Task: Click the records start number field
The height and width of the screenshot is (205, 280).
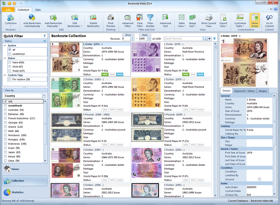Action: click(126, 38)
